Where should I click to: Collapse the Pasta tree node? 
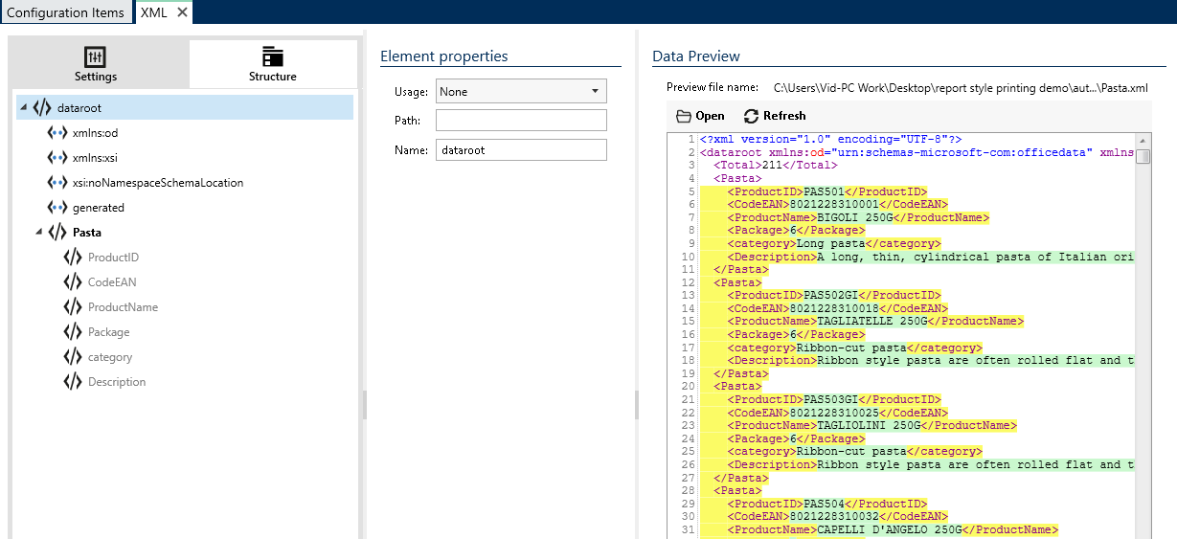tap(39, 234)
